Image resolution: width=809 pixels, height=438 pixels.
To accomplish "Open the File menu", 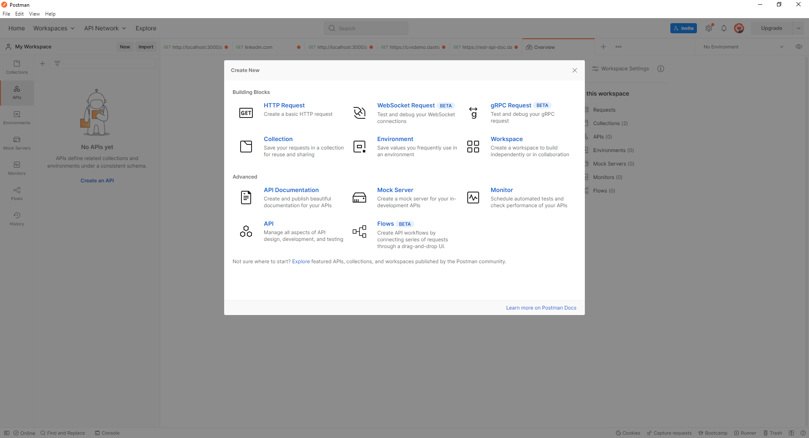I will (x=6, y=14).
